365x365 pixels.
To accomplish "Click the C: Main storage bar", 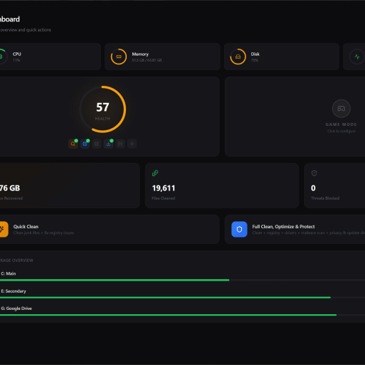I will [182, 280].
